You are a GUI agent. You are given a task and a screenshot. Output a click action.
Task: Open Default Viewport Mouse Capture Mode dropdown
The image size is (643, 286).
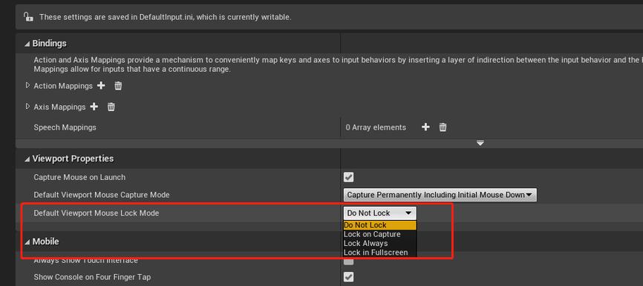click(x=440, y=195)
